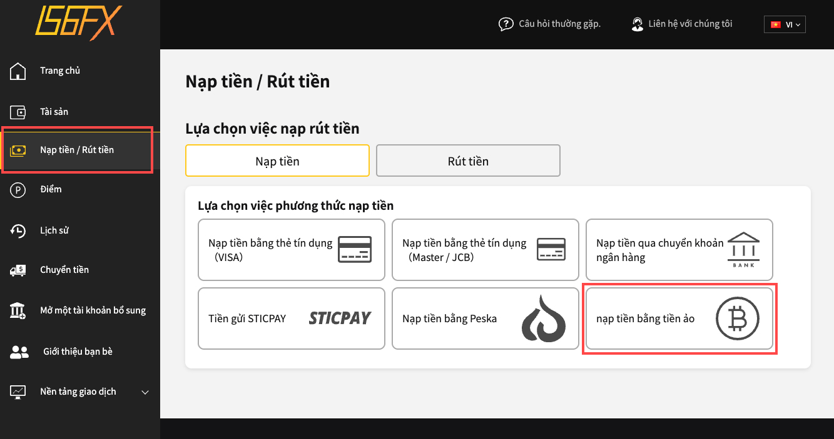Click the history clock icon beside Lịch sử
Screen dimensions: 834x439
(x=18, y=231)
